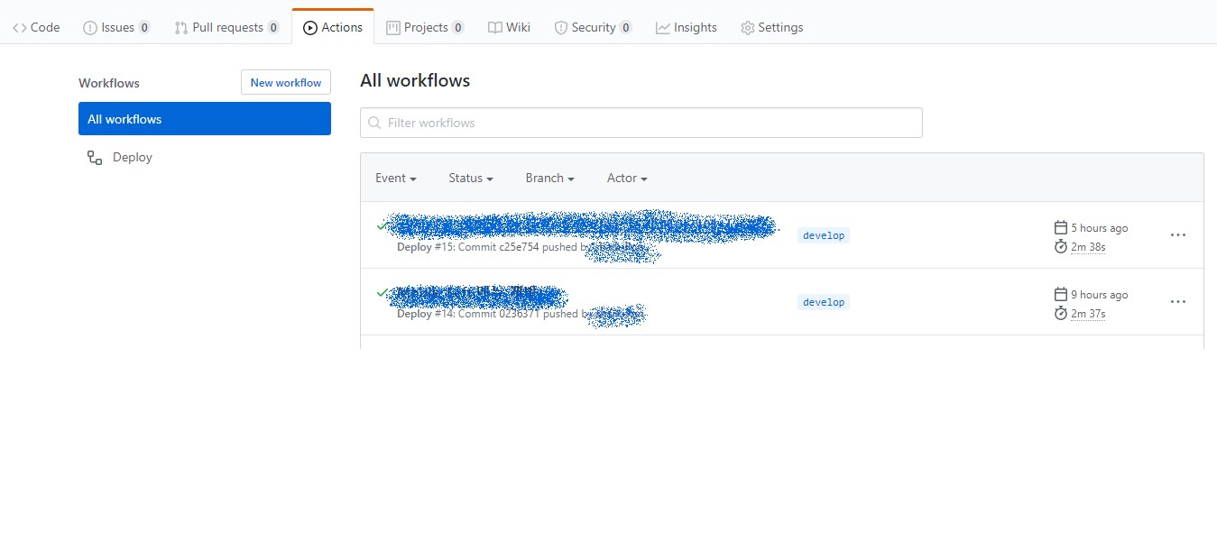Expand the Event filter dropdown
This screenshot has height=541, width=1217.
point(396,178)
